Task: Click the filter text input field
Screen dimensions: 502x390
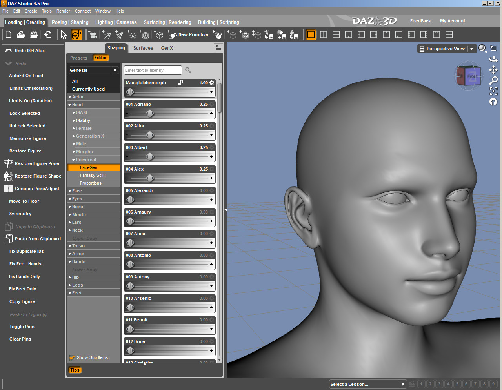Action: tap(153, 70)
